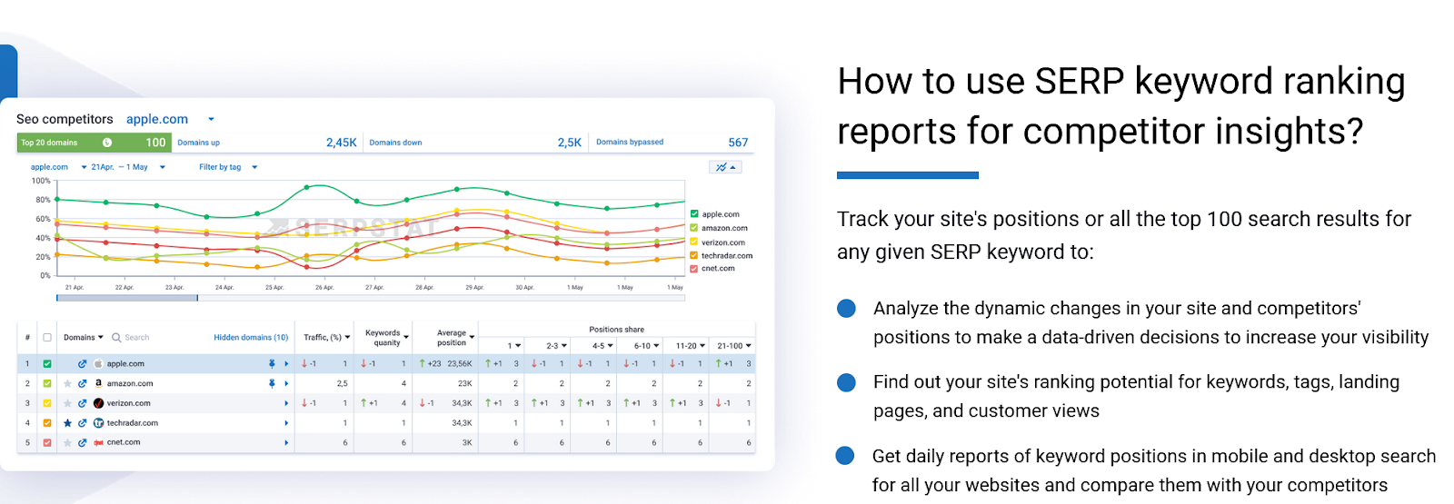Open the apple.com domain selector beside Seo competitors
The image size is (1454, 504).
(170, 119)
